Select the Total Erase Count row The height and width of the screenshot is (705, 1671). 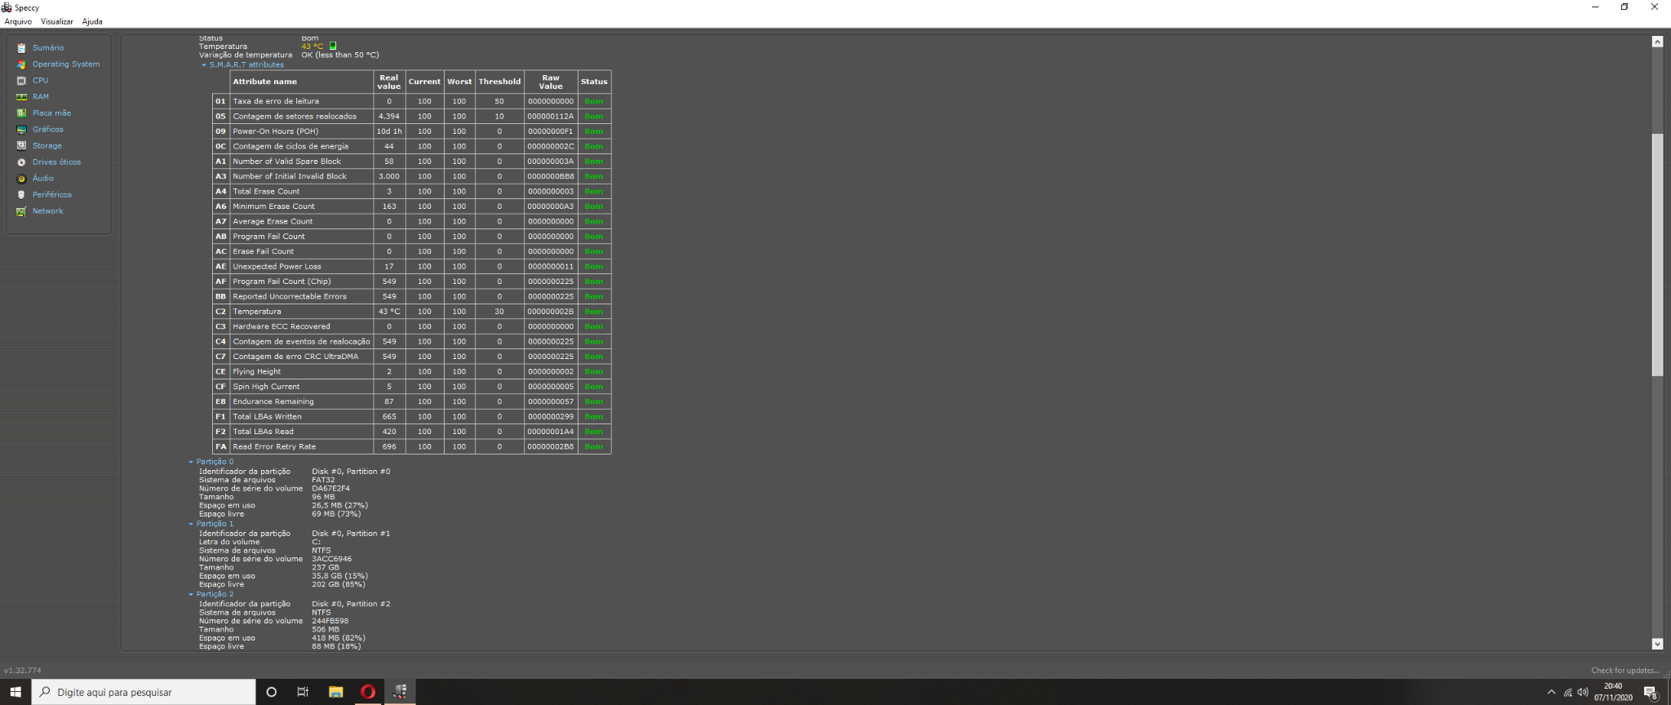tap(411, 192)
